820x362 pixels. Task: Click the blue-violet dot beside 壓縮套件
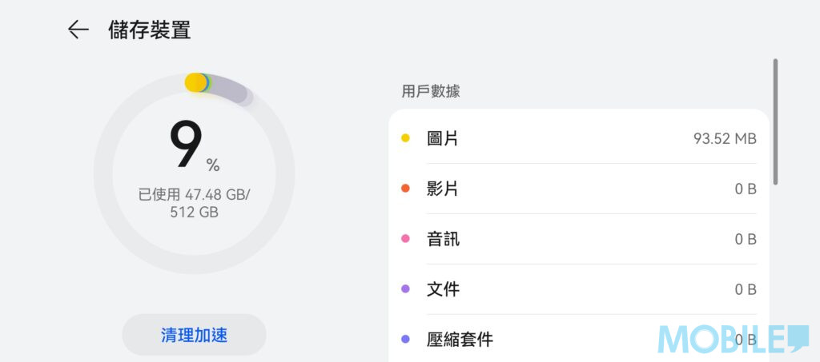click(405, 340)
